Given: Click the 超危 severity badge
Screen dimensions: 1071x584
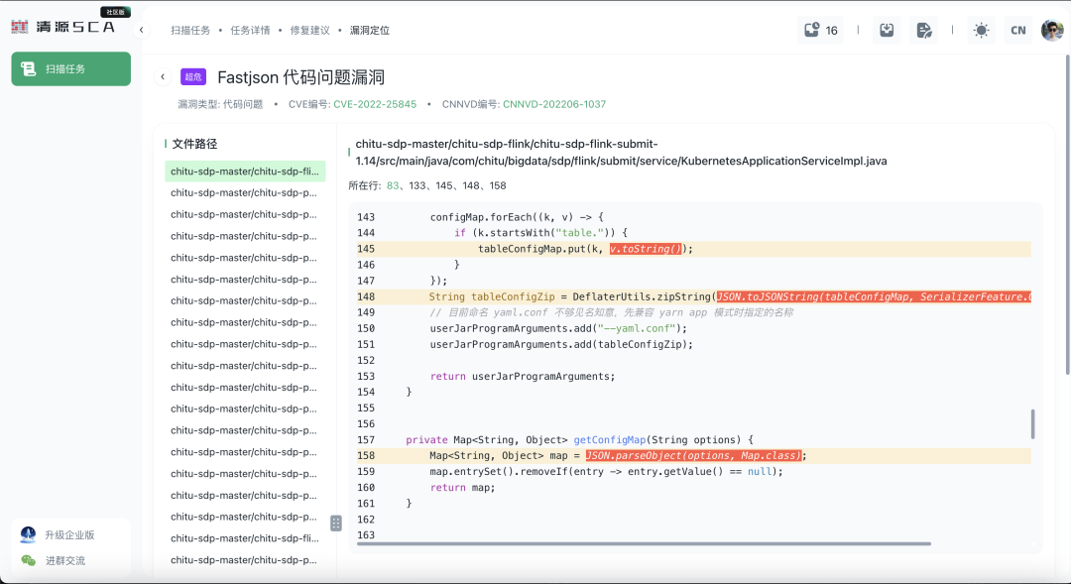Looking at the screenshot, I should tap(193, 77).
